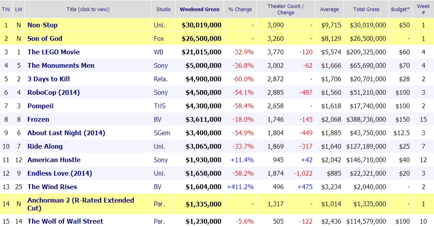Sort by Total Gross column header
Viewport: 434px width, 226px height.
pos(367,9)
